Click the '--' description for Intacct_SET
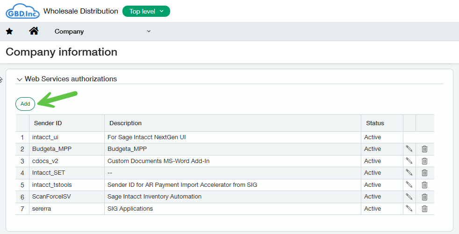 pos(110,173)
